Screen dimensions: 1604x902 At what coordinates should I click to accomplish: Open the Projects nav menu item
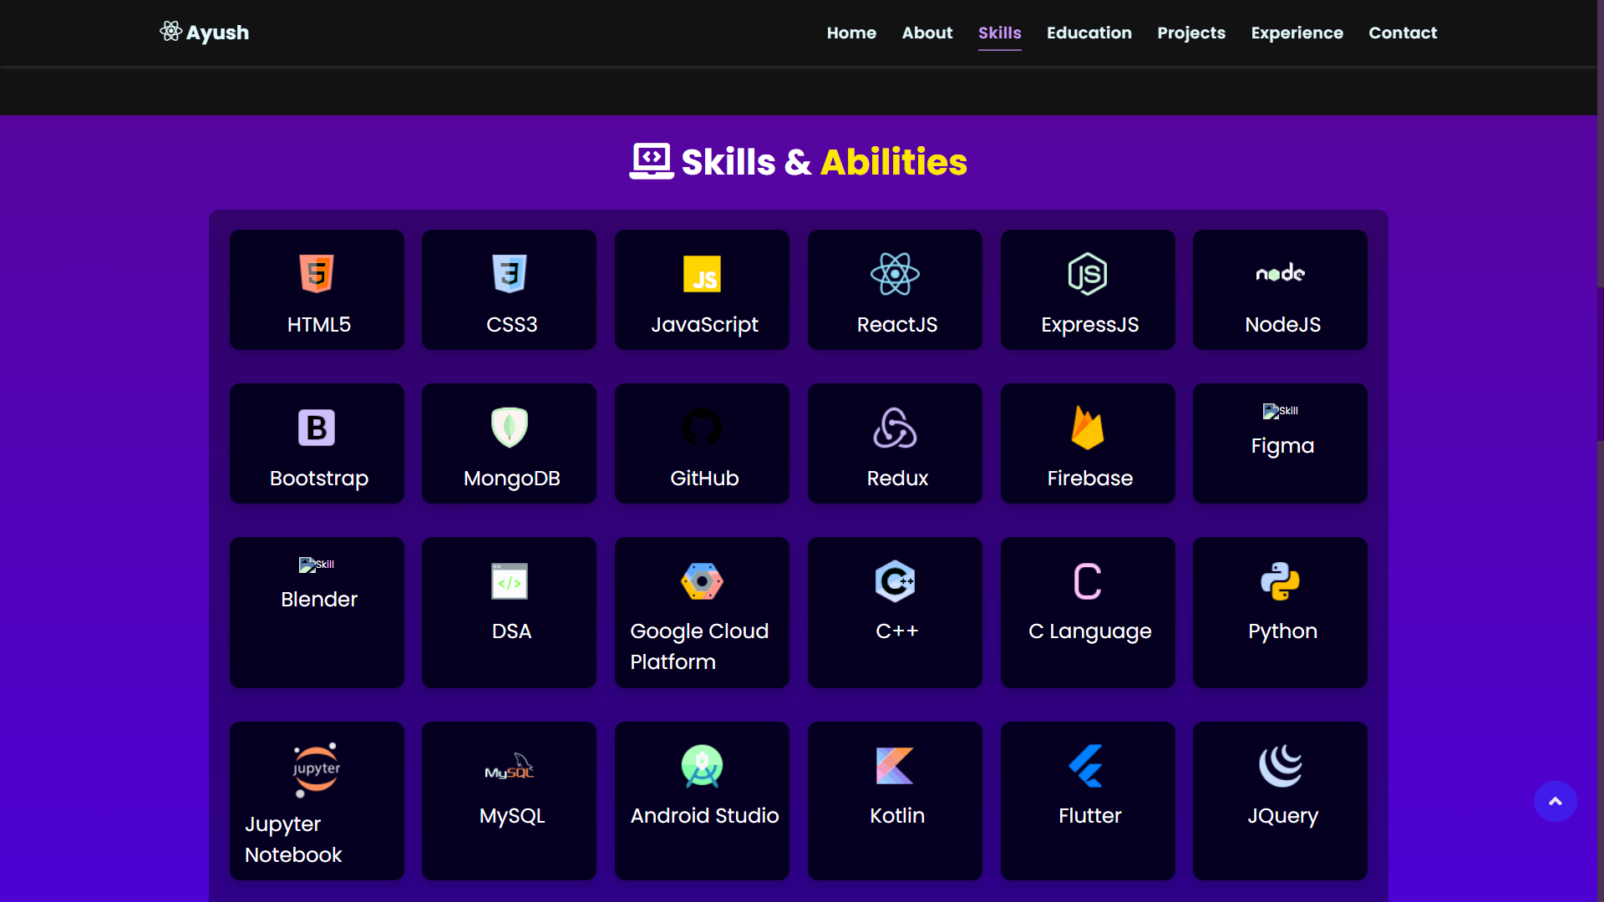(1190, 33)
